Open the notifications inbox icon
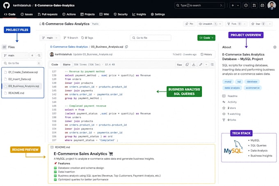The image size is (279, 186). [x=262, y=5]
